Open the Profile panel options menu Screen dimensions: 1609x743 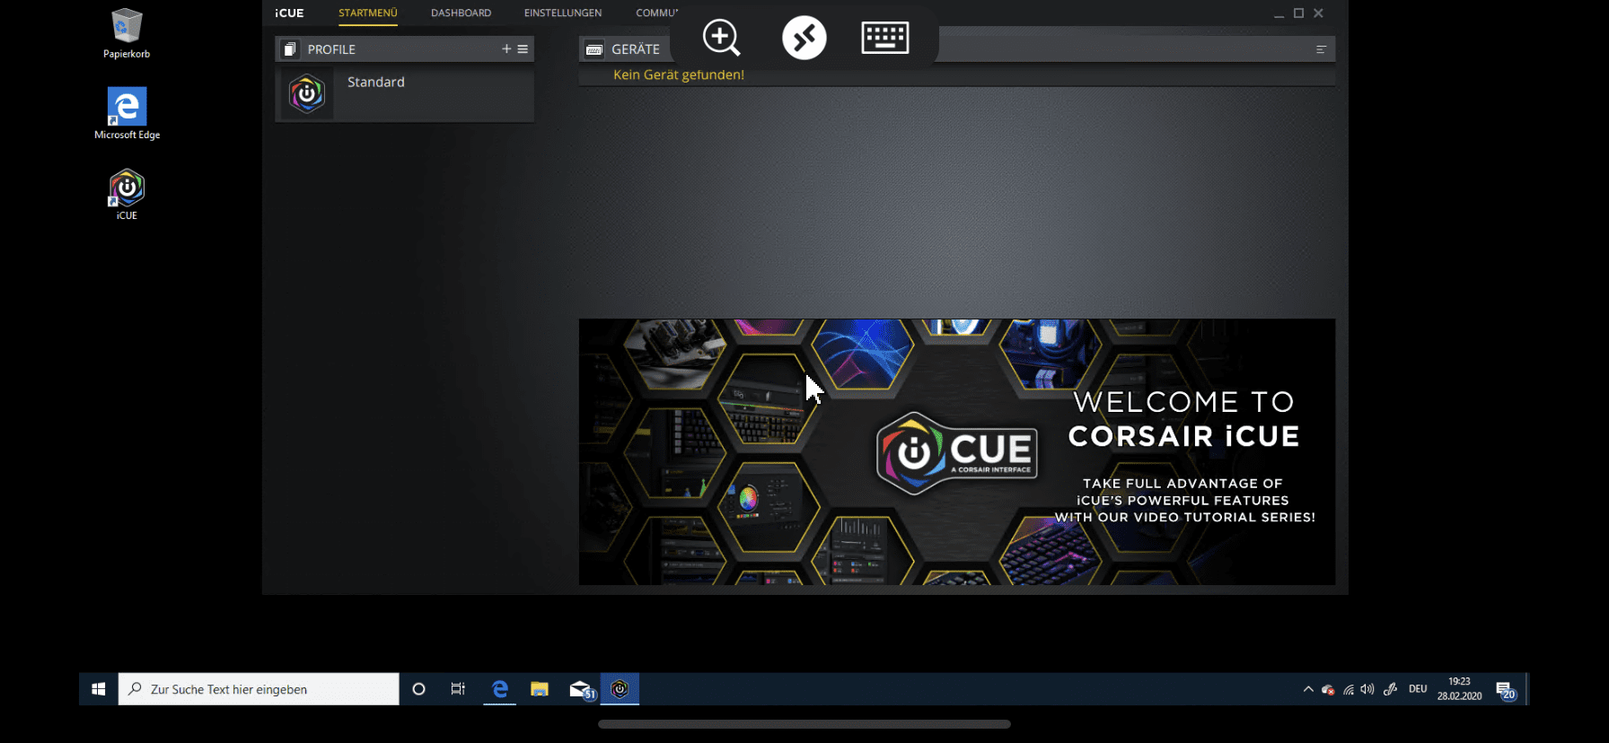pyautogui.click(x=523, y=48)
